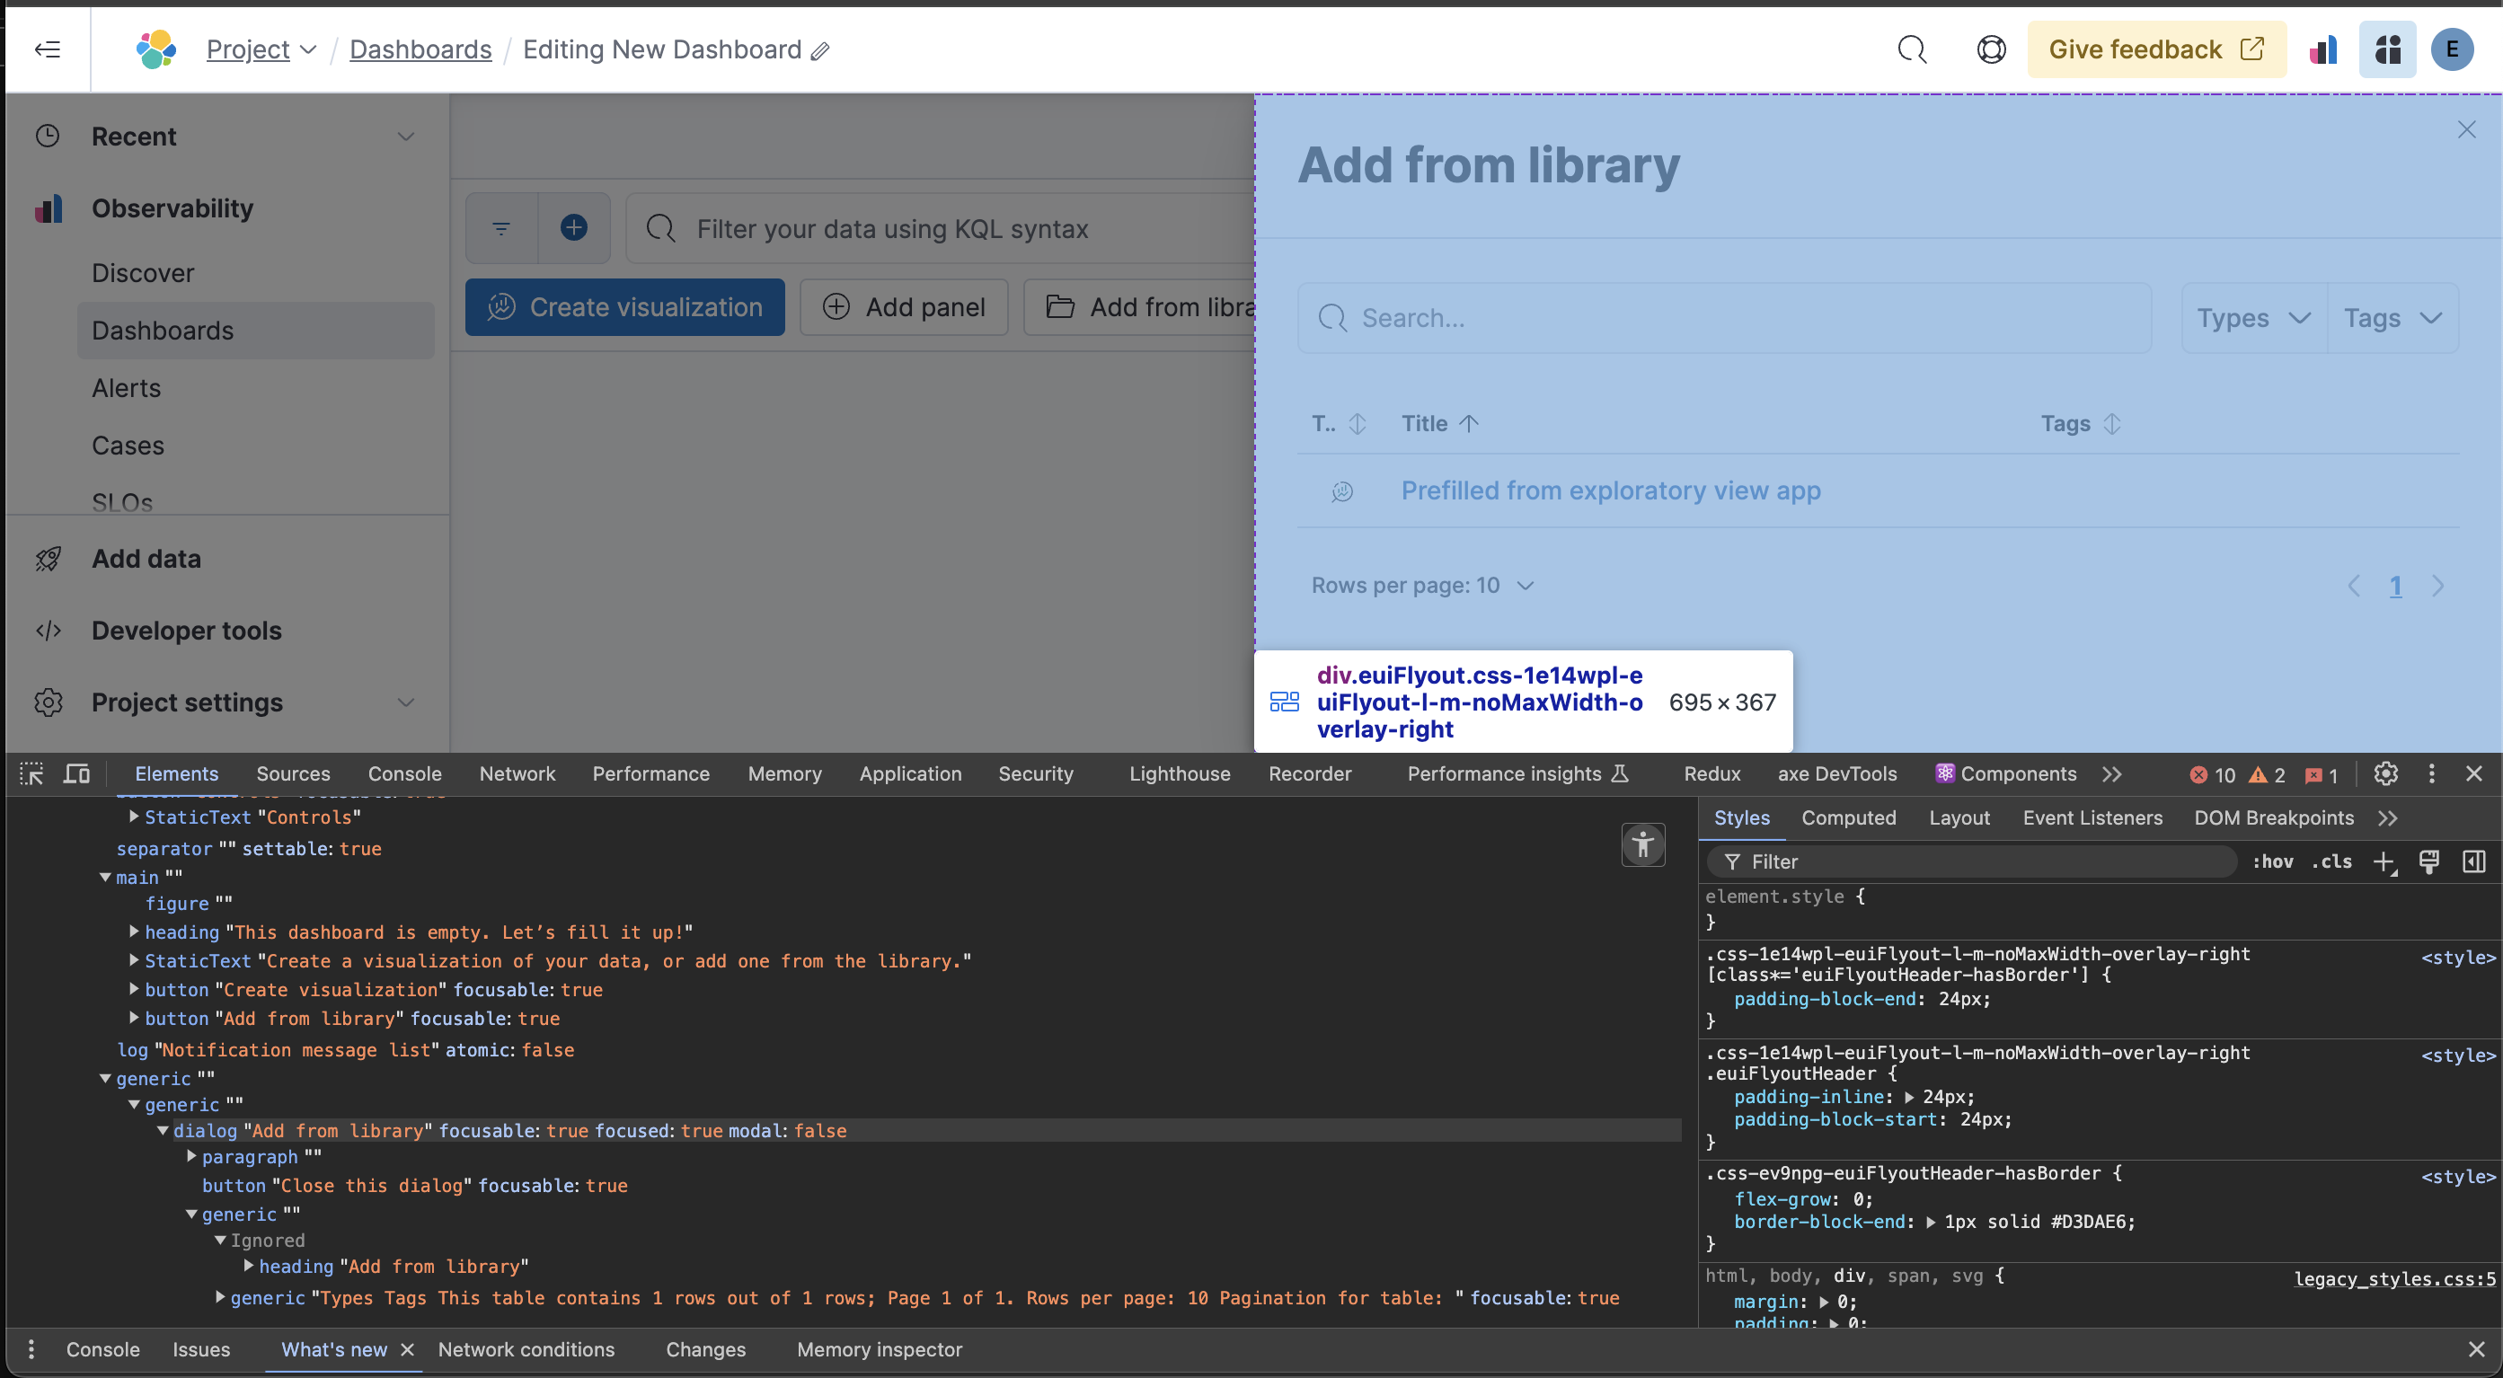Open the Issues drawer tab
The image size is (2503, 1378).
[x=201, y=1349]
